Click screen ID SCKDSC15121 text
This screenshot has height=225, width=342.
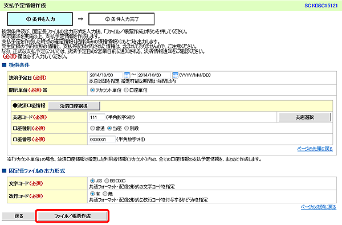[321, 6]
